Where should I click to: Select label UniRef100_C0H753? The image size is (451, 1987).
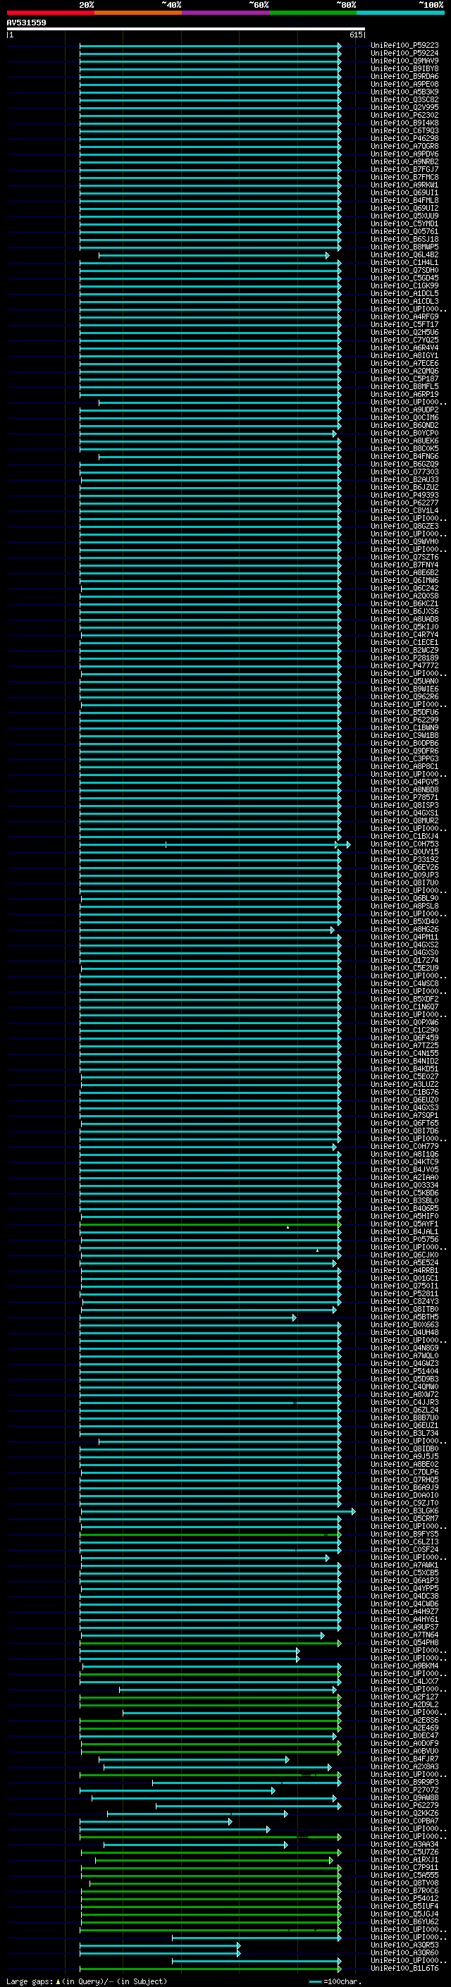(x=404, y=844)
